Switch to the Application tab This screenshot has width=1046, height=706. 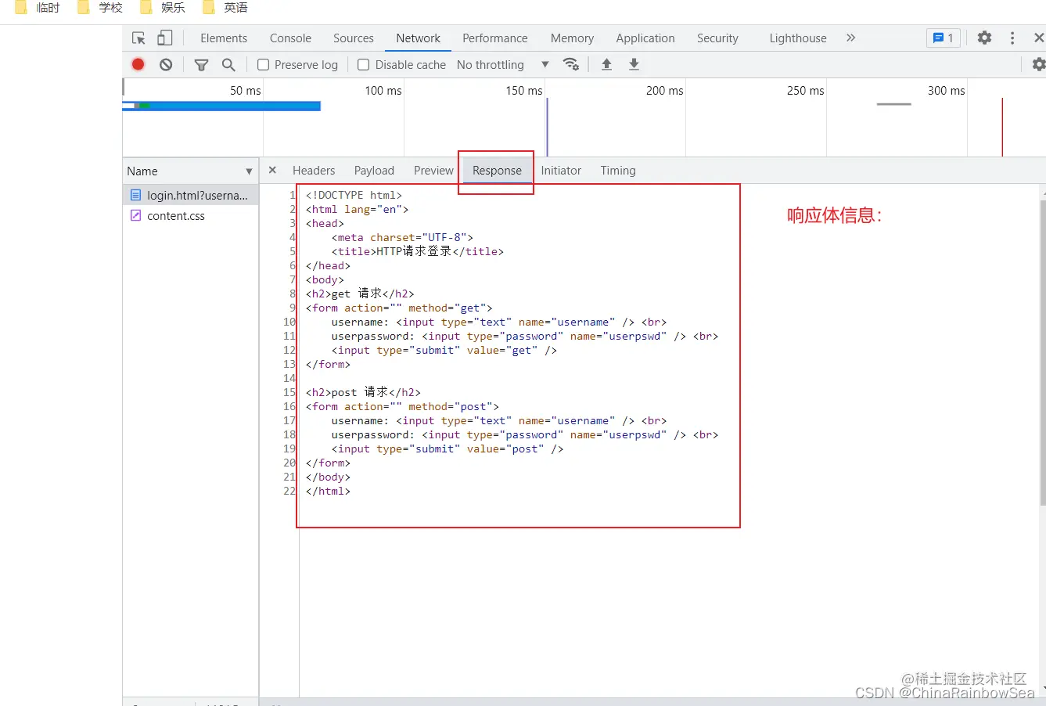click(645, 38)
